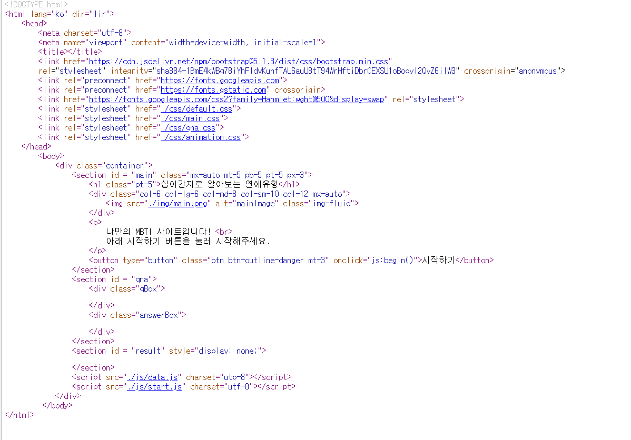Open the ./css/qna.css link
Viewport: 631px width, 440px height.
click(x=188, y=128)
